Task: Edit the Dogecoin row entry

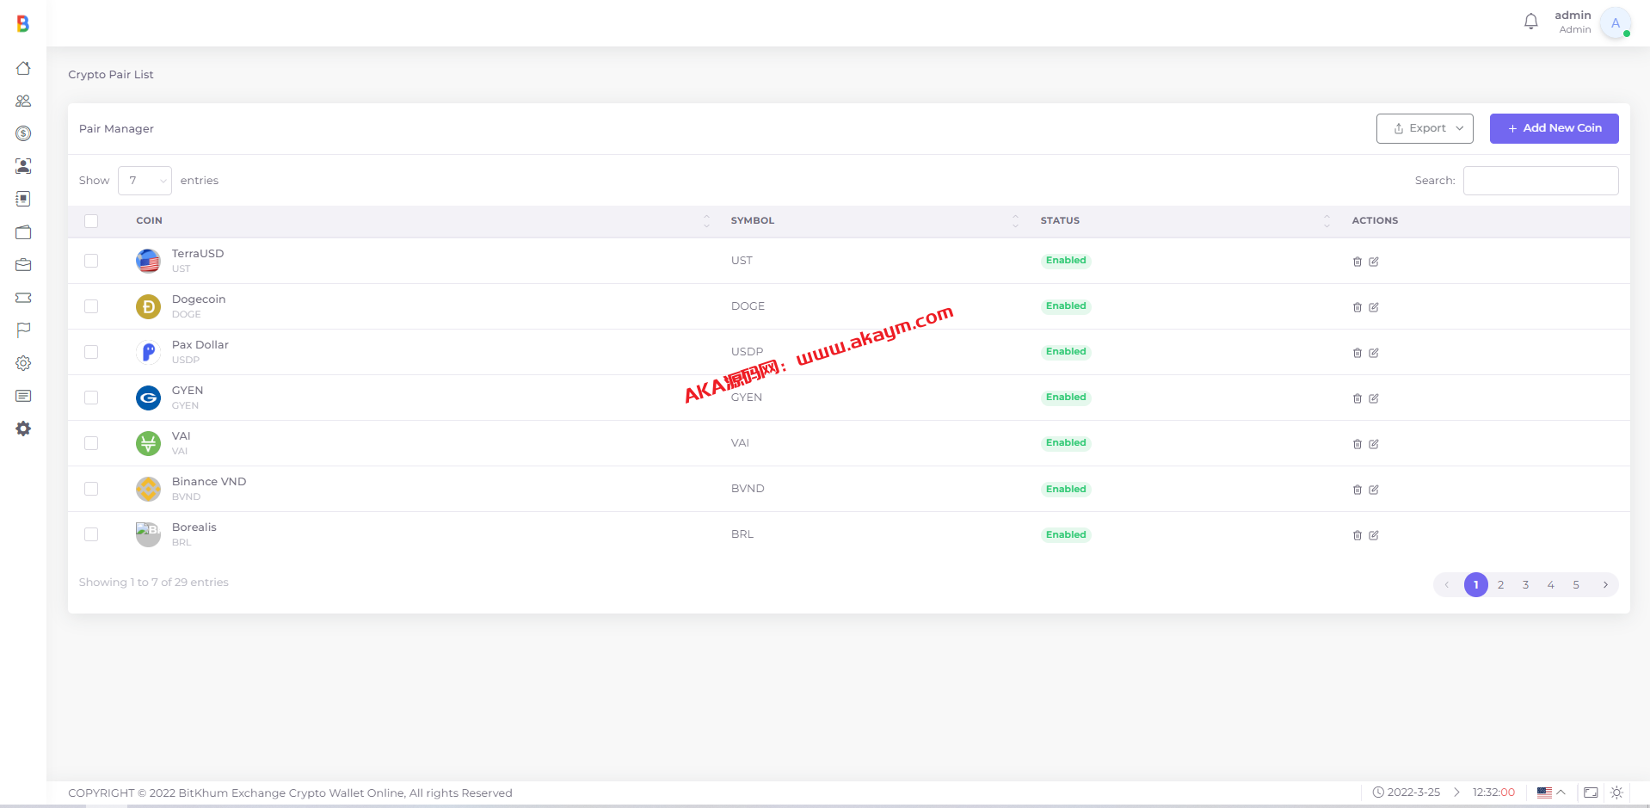Action: [1374, 307]
